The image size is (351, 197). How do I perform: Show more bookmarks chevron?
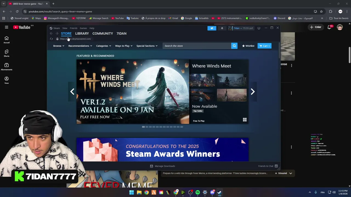point(322,18)
